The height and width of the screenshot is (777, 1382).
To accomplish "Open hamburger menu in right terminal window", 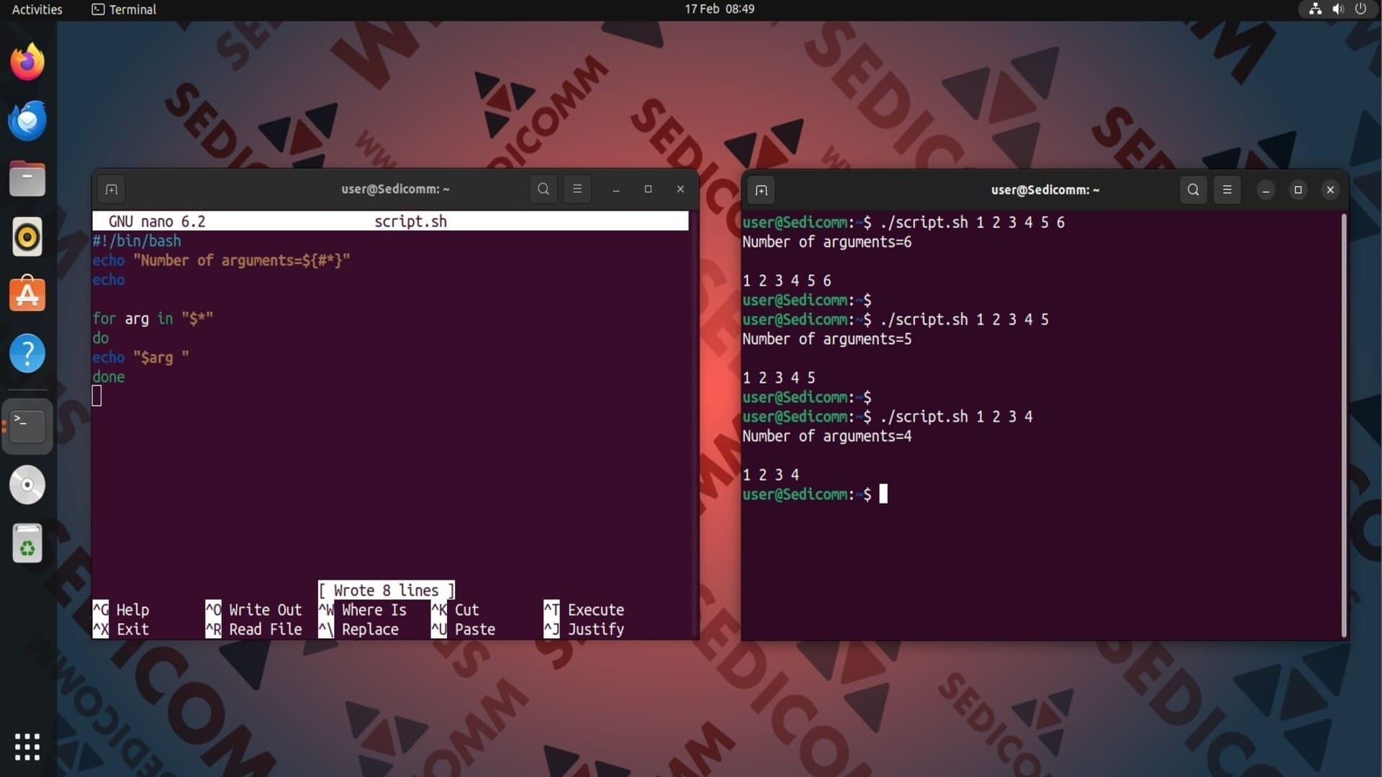I will pos(1227,190).
